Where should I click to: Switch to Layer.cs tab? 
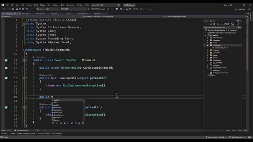click(68, 14)
